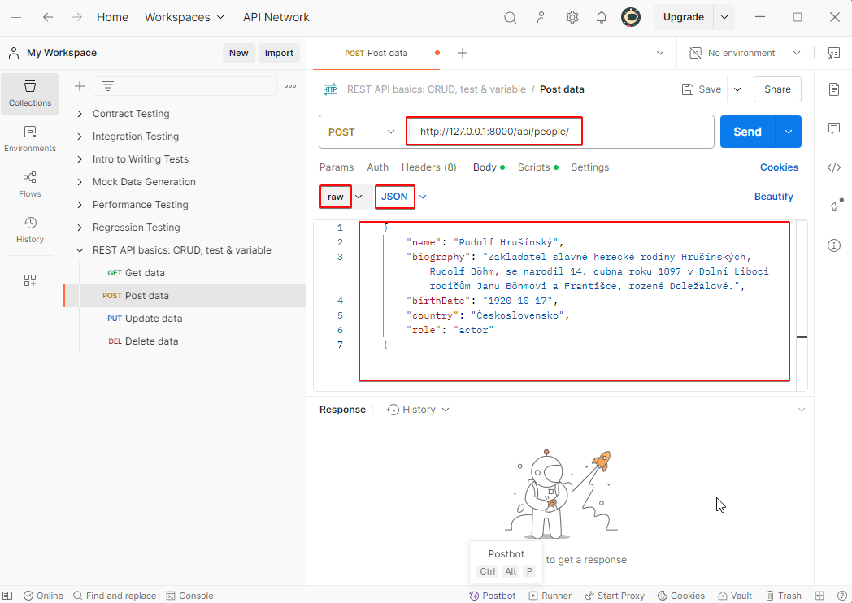
Task: Open the environment quick look icon
Action: (833, 53)
